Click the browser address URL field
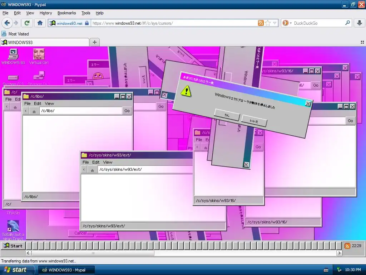Image resolution: width=366 pixels, height=275 pixels. tap(174, 23)
